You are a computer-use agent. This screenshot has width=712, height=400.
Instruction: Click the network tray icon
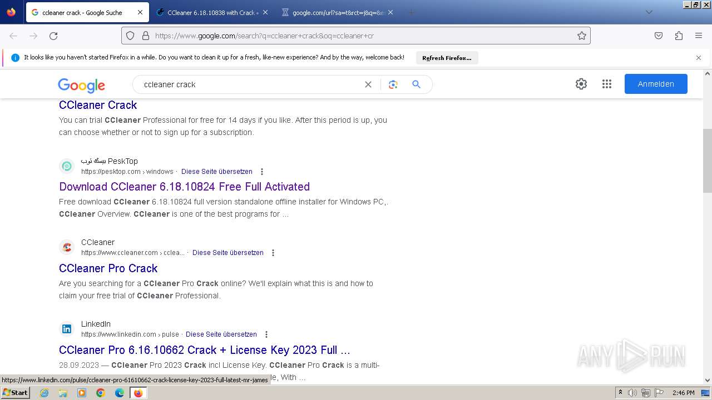click(646, 393)
